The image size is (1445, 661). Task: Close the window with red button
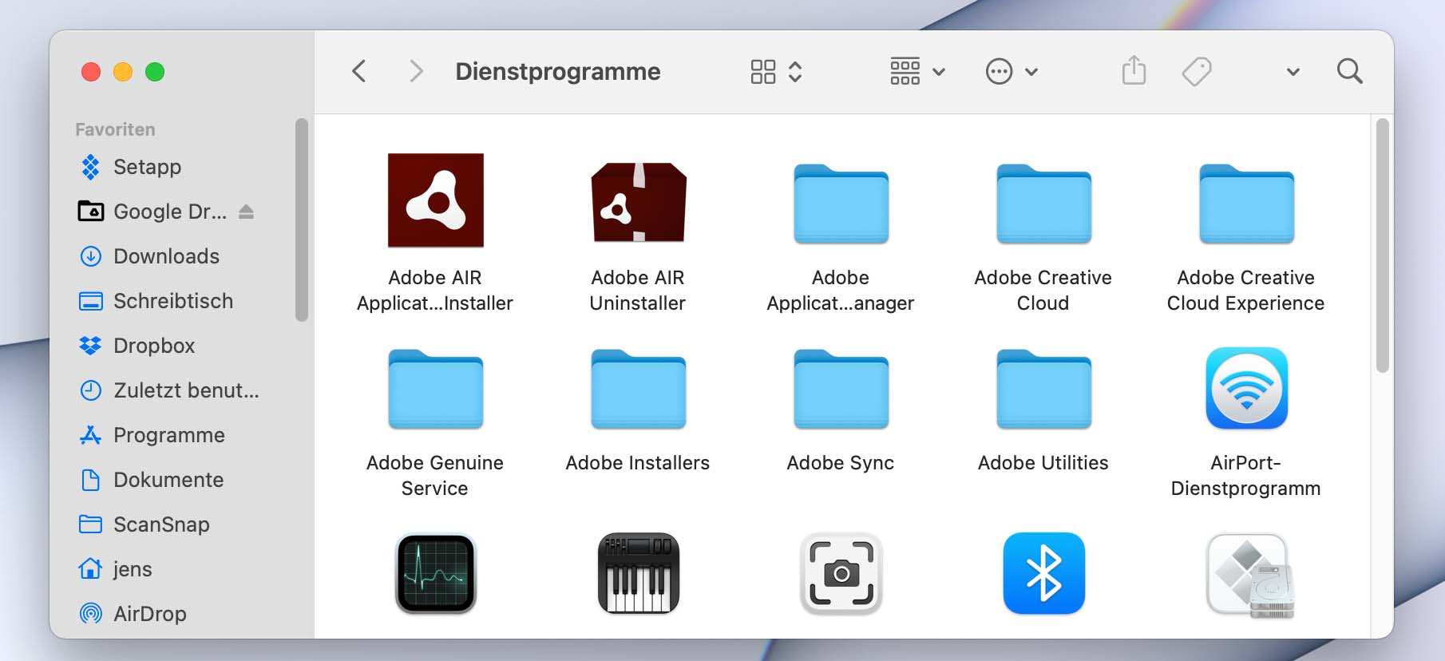[x=91, y=72]
